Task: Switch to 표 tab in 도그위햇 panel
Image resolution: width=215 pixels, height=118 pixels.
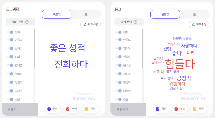Action: (86, 14)
